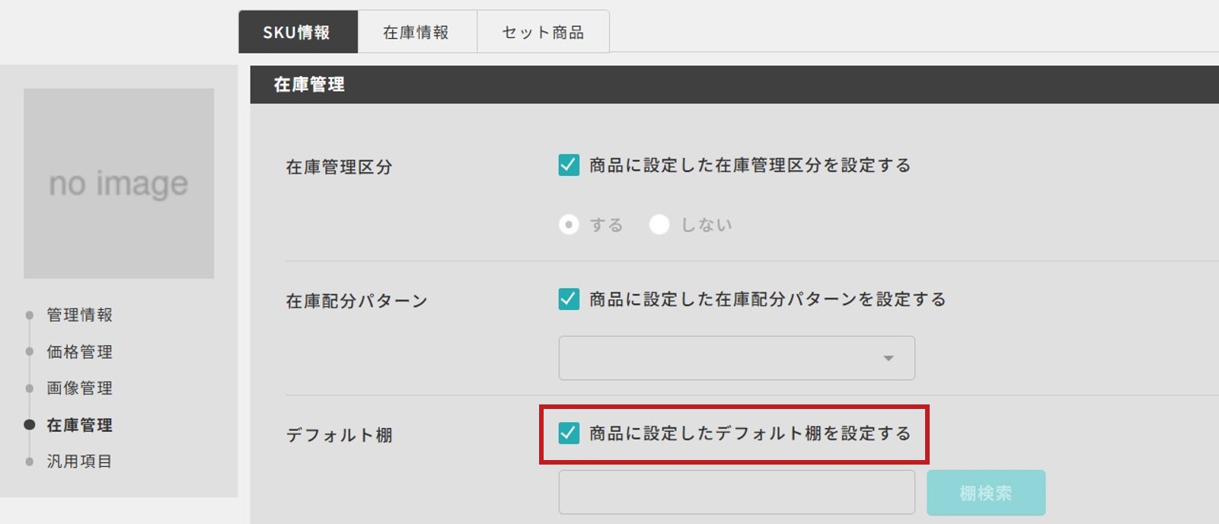Select 在庫管理 in the sidebar
This screenshot has height=524, width=1219.
tap(79, 425)
